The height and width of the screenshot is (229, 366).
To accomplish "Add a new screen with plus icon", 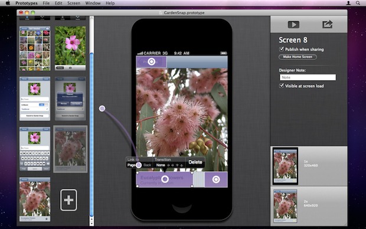I will tap(68, 200).
